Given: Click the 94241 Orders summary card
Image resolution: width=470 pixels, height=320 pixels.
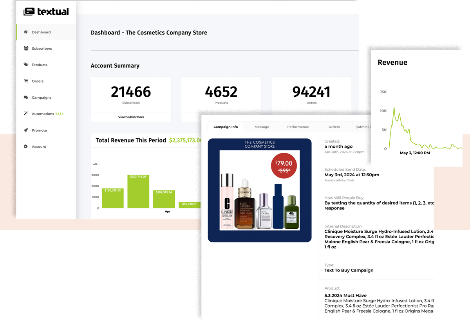Looking at the screenshot, I should tap(311, 94).
